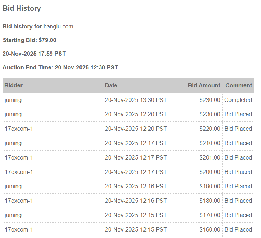This screenshot has width=261, height=238.
Task: Click the Starting Bid $79.00 text
Action: 29,40
